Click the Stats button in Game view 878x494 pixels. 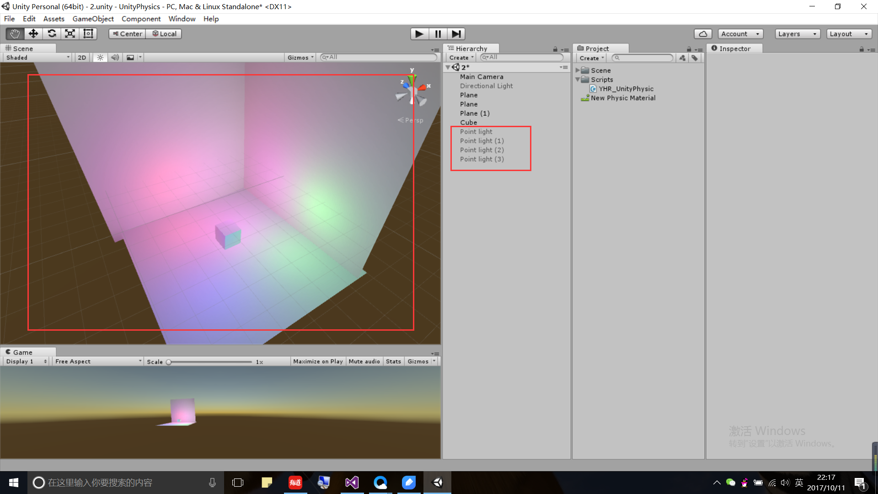point(393,361)
